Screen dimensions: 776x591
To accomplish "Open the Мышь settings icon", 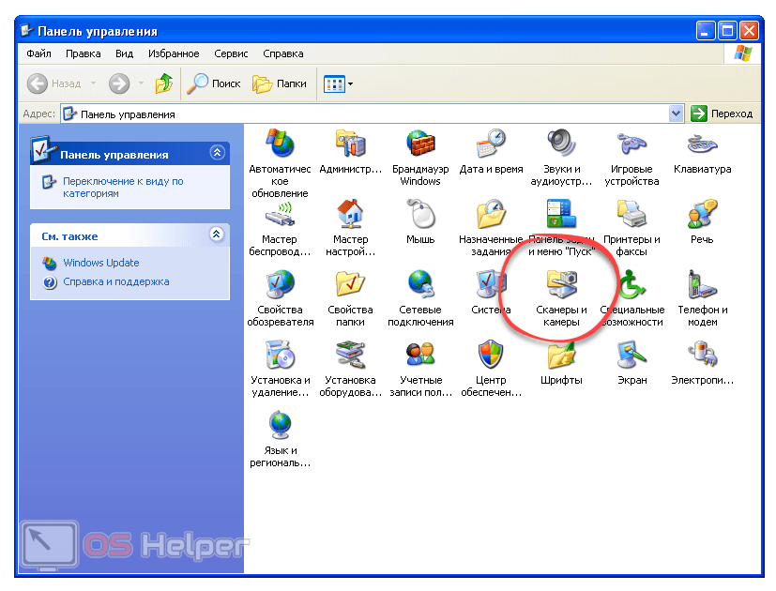I will 420,216.
